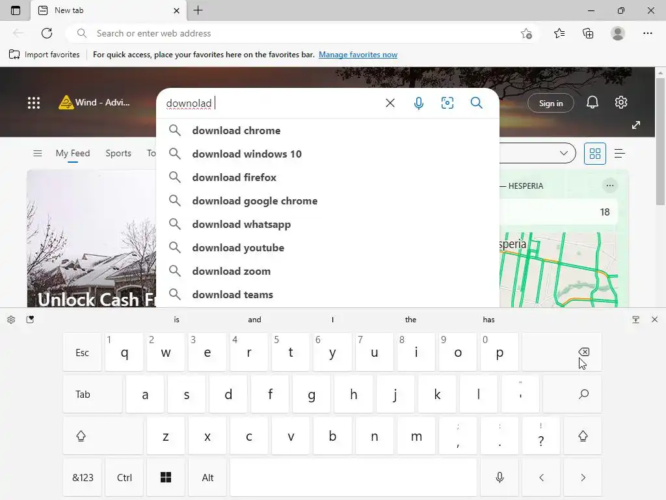This screenshot has width=666, height=500.
Task: Tap the Alt key
Action: point(207,477)
